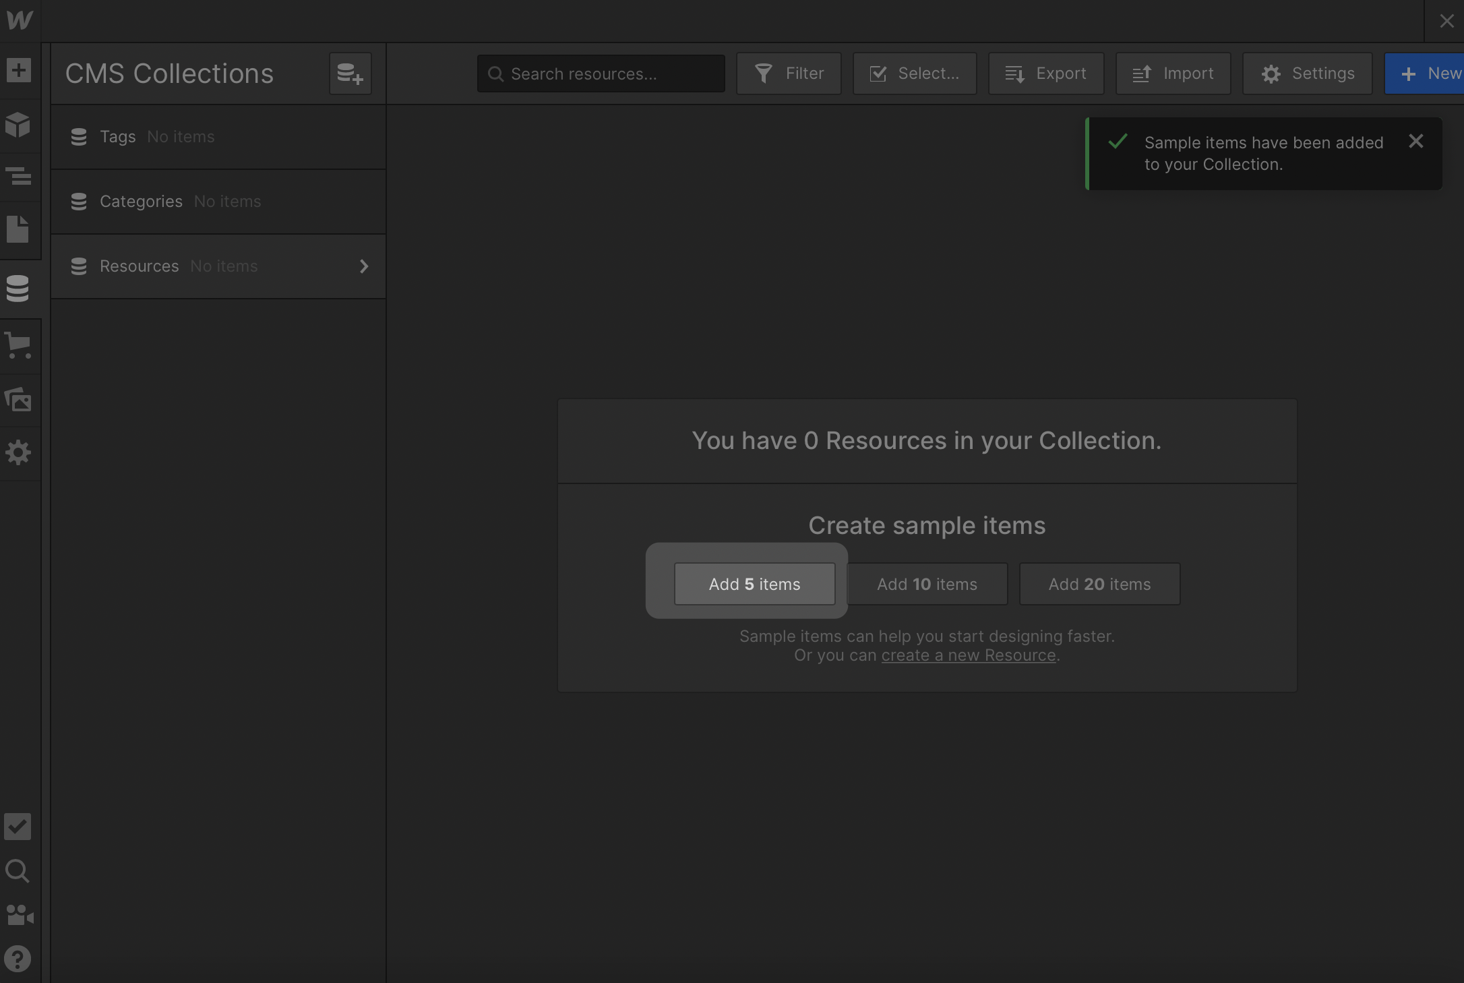The height and width of the screenshot is (983, 1464).
Task: Select the CMS Collections panel icon
Action: tap(20, 288)
